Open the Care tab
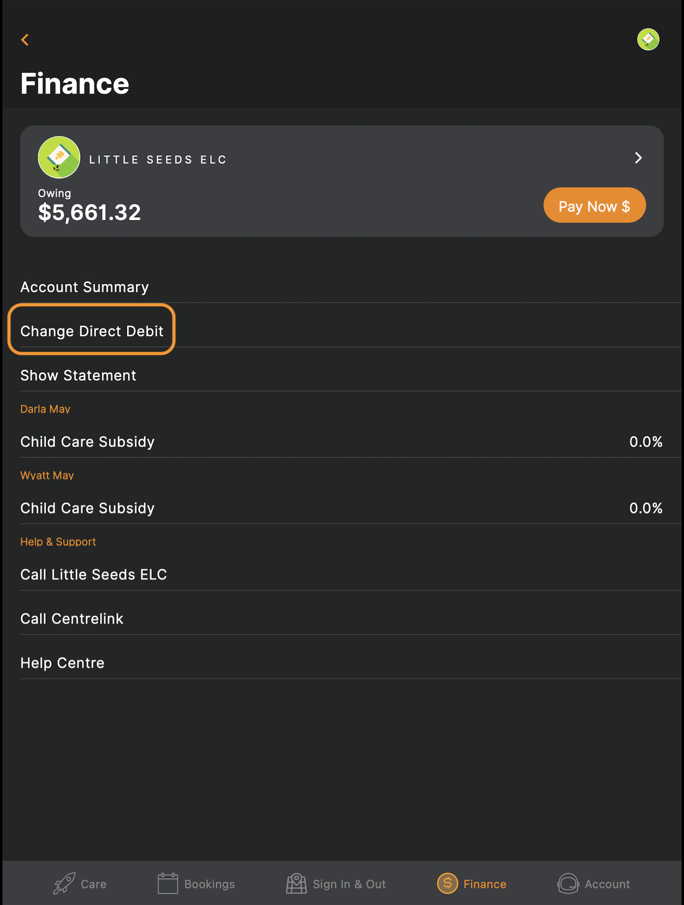The image size is (684, 905). click(80, 883)
